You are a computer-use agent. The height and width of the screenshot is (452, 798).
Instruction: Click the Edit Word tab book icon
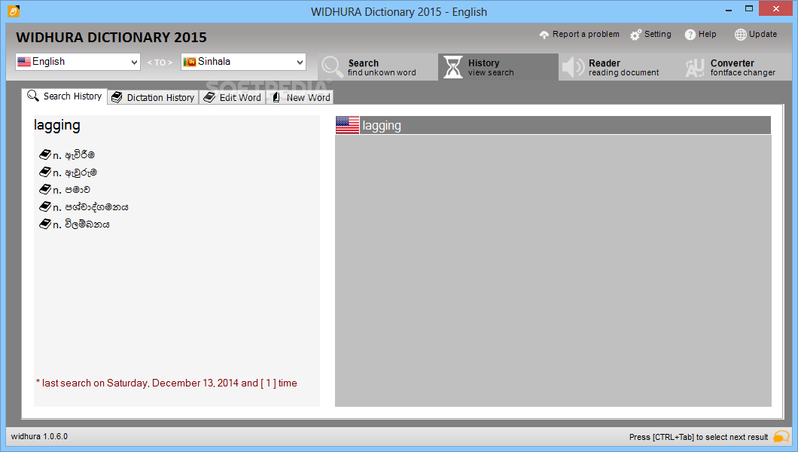[209, 97]
